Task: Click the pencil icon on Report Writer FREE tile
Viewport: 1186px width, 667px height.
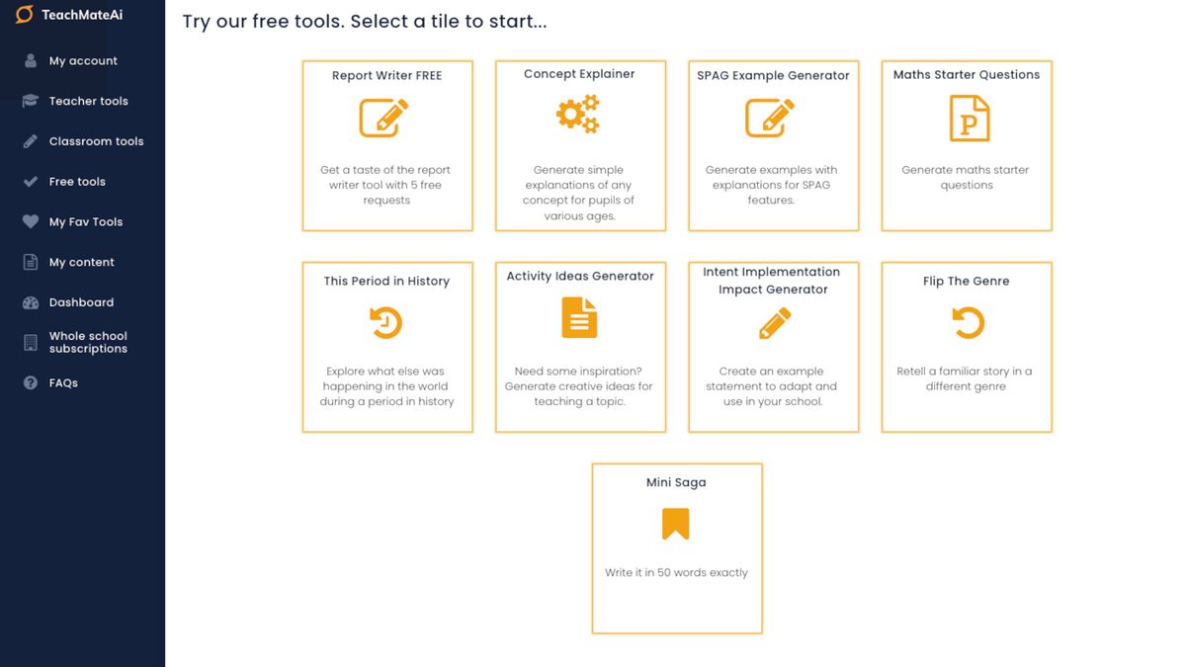Action: [x=386, y=117]
